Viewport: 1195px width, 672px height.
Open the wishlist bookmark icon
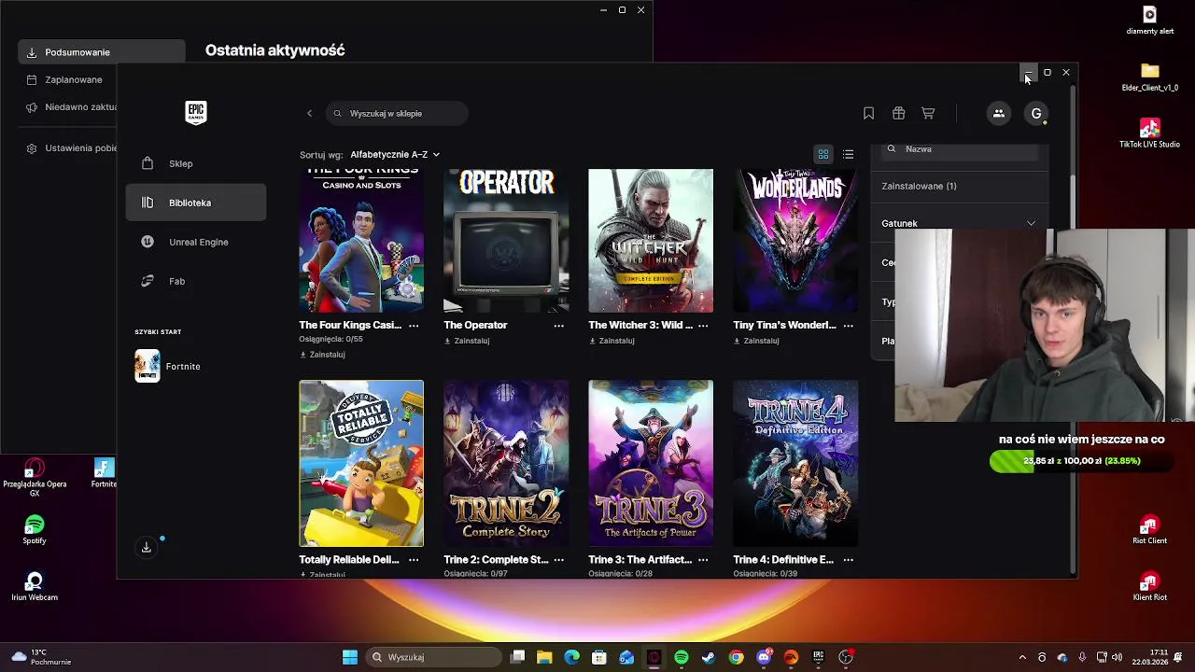coord(868,114)
